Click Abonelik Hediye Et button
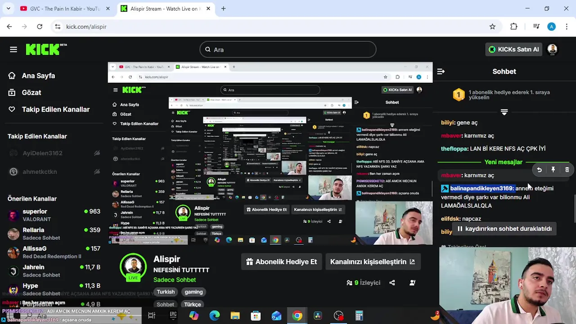The height and width of the screenshot is (324, 576). pos(281,262)
